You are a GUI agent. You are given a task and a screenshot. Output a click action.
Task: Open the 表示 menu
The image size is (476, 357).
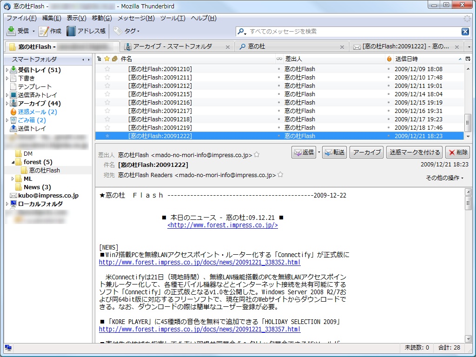pos(77,18)
